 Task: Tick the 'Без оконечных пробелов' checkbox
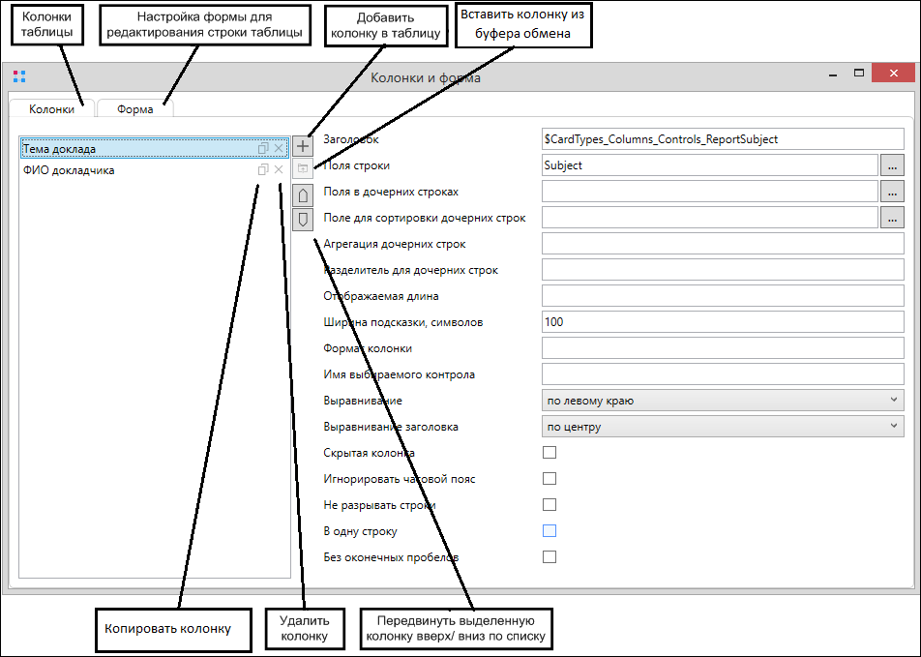tap(550, 557)
